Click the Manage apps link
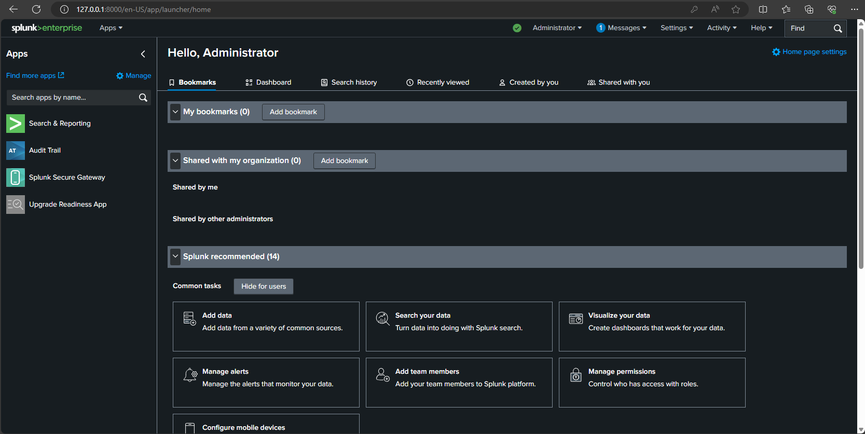 tap(134, 76)
